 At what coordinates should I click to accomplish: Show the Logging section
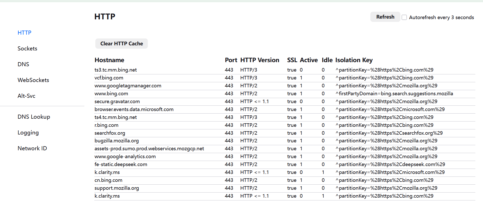(28, 132)
